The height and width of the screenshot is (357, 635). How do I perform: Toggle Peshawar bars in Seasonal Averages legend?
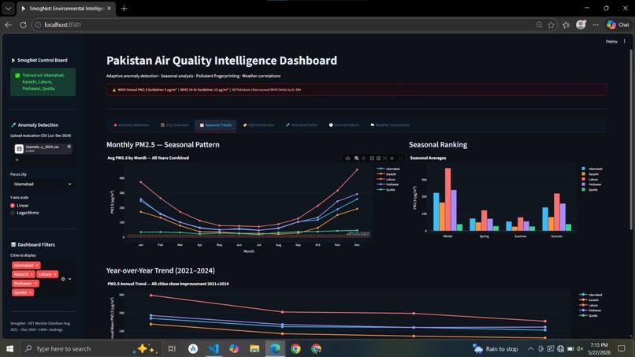coord(592,184)
